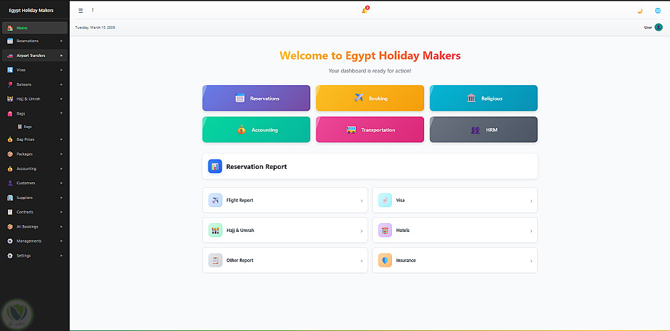670x331 pixels.
Task: Open the Hajj & Umrah report card
Action: [285, 230]
